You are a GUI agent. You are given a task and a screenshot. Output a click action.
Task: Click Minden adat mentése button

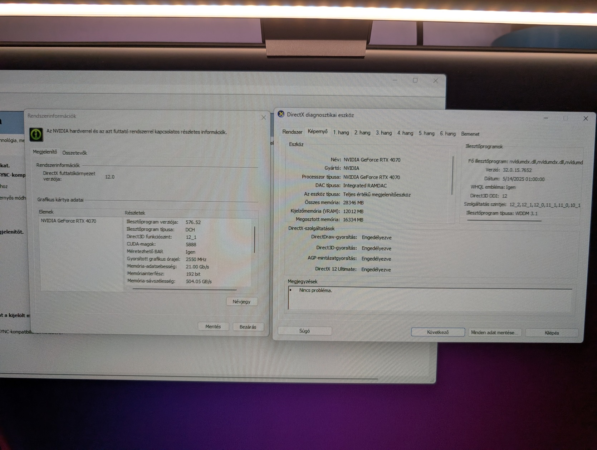494,333
